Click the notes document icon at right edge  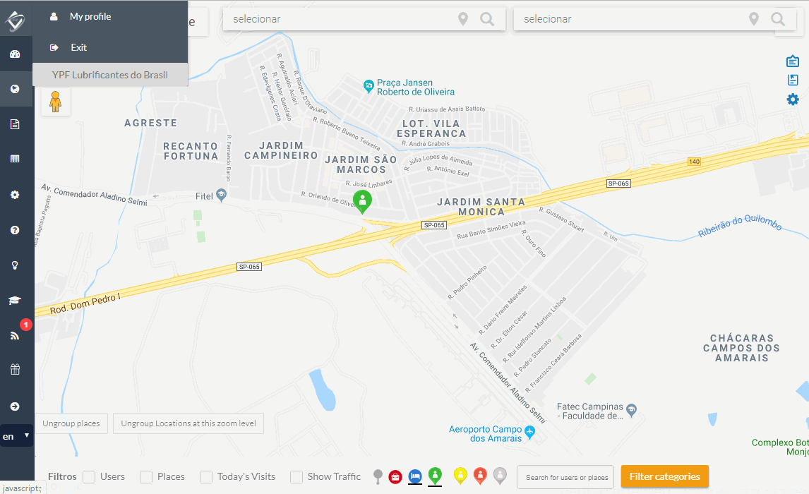click(x=793, y=80)
